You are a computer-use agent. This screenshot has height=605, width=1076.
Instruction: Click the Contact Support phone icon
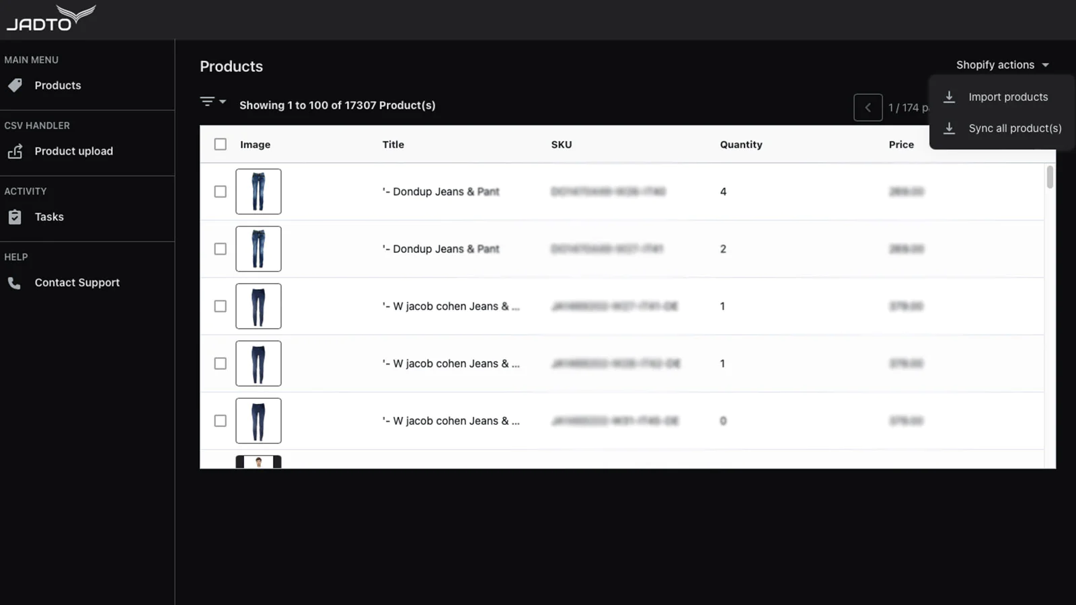coord(14,283)
